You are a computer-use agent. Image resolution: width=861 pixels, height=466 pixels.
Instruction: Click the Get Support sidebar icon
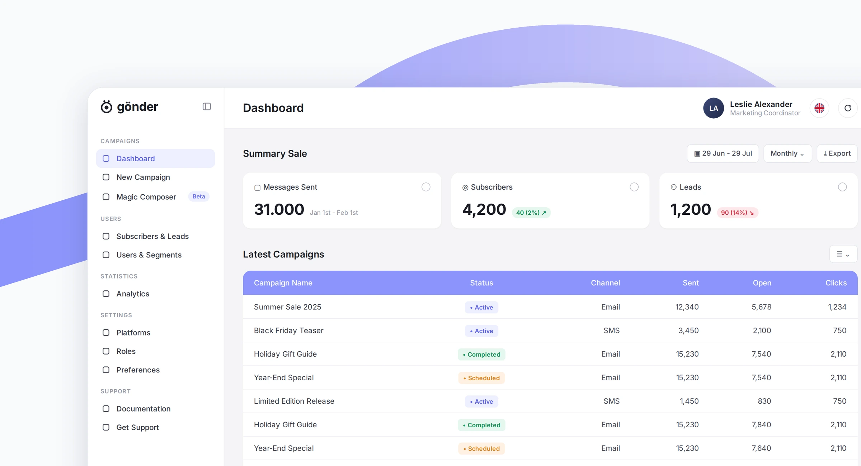click(x=106, y=427)
